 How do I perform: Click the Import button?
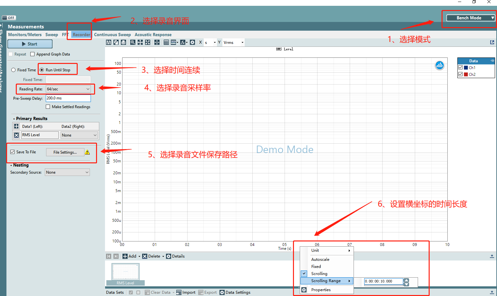tap(186, 292)
